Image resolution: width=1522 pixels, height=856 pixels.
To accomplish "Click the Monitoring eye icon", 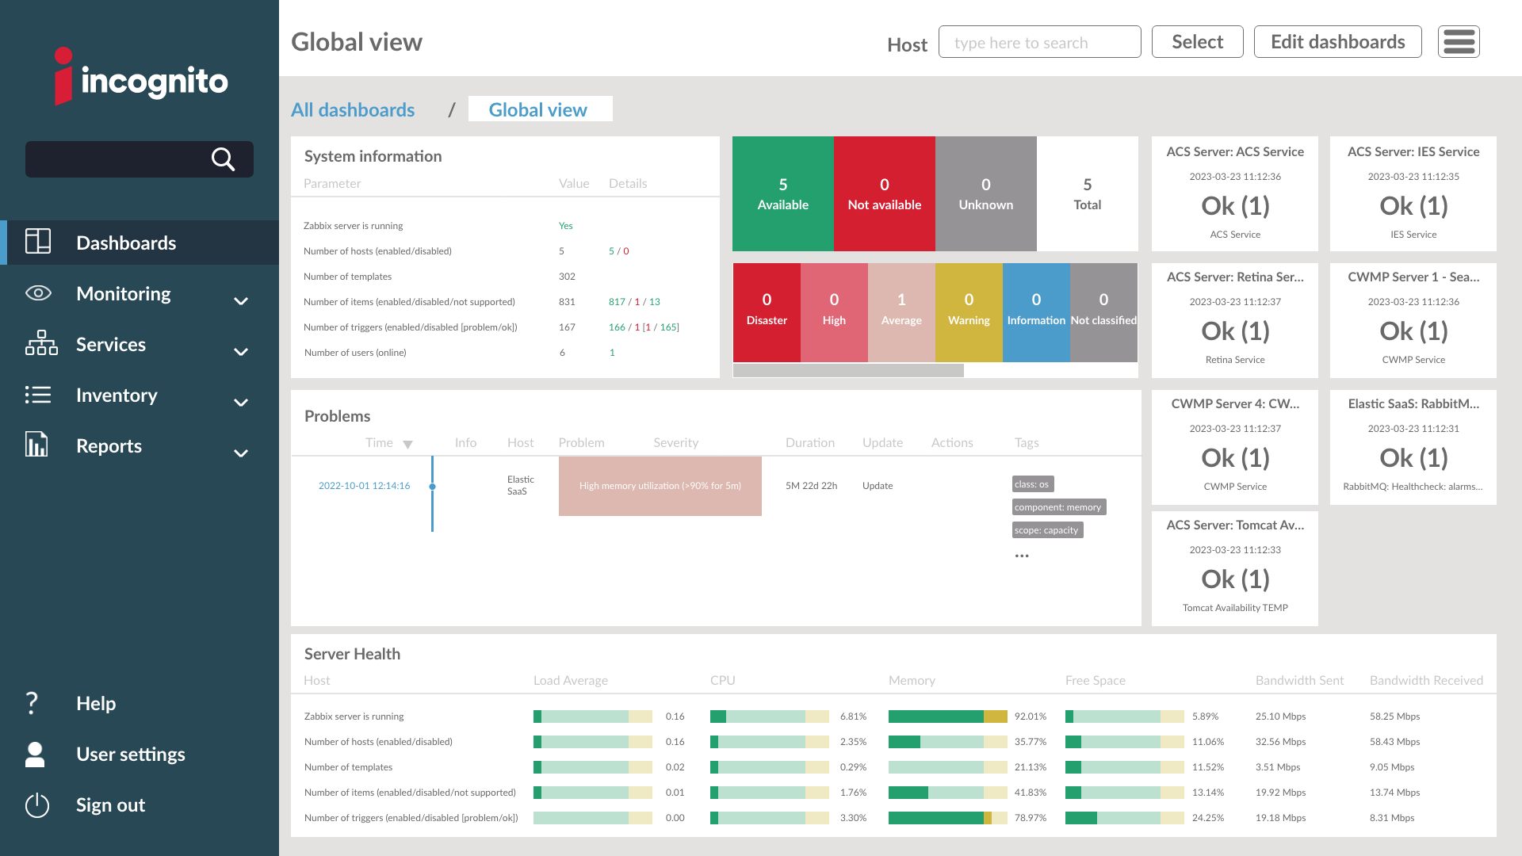I will [x=38, y=293].
